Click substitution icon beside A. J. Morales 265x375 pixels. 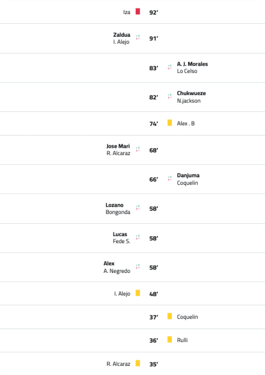tap(169, 67)
